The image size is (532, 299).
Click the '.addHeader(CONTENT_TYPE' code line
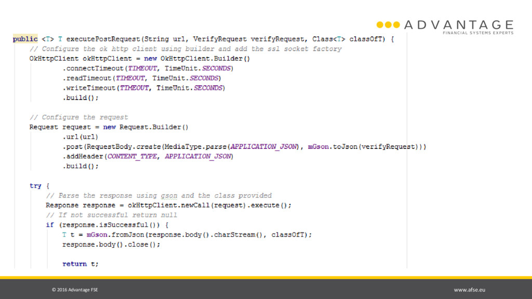(148, 157)
